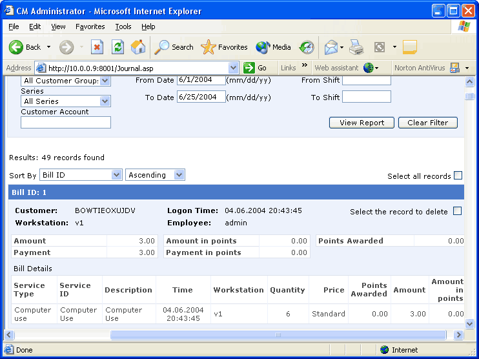
Task: Expand the Links chevron
Action: [305, 65]
